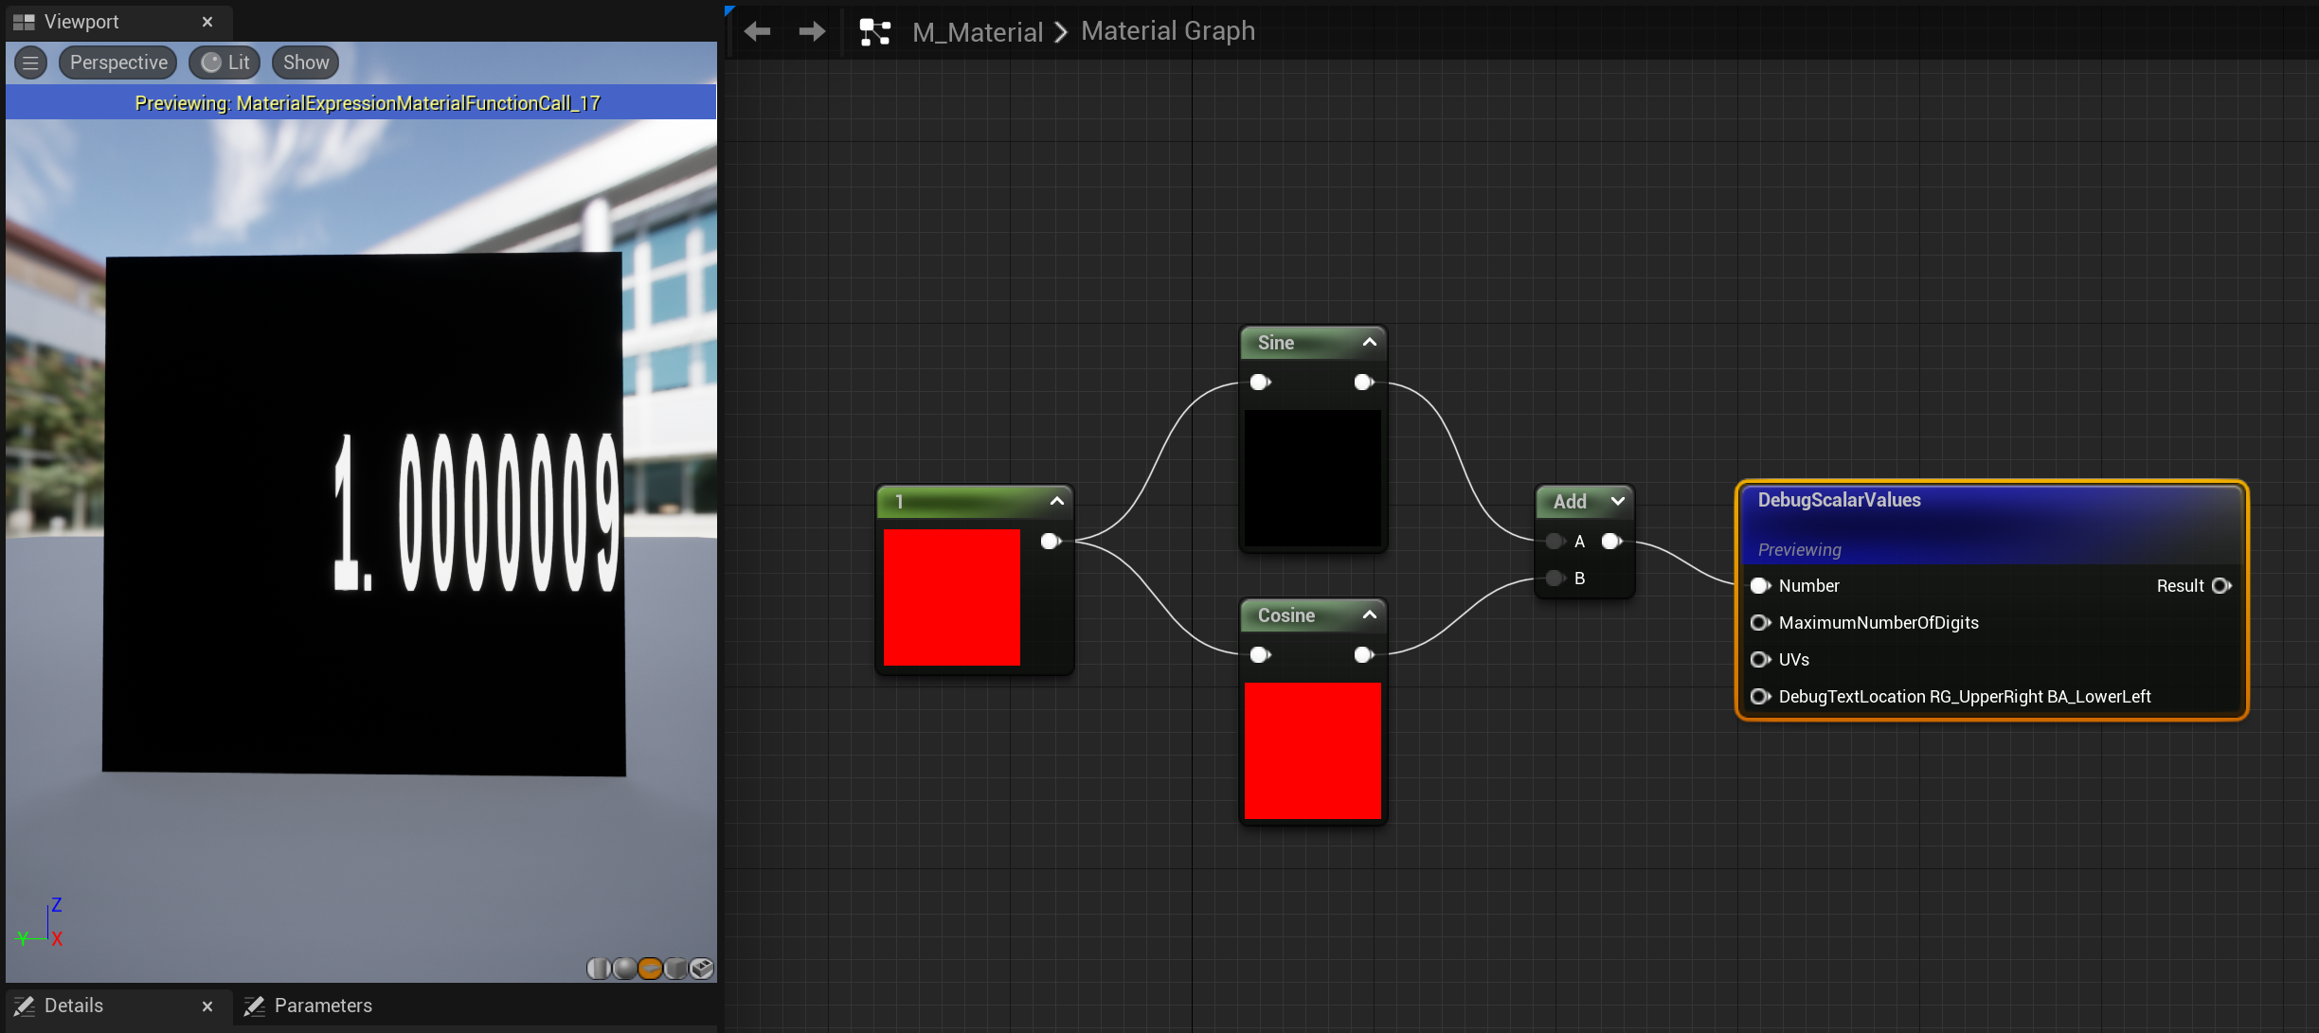
Task: Use the custom mesh preview icon
Action: [x=701, y=968]
